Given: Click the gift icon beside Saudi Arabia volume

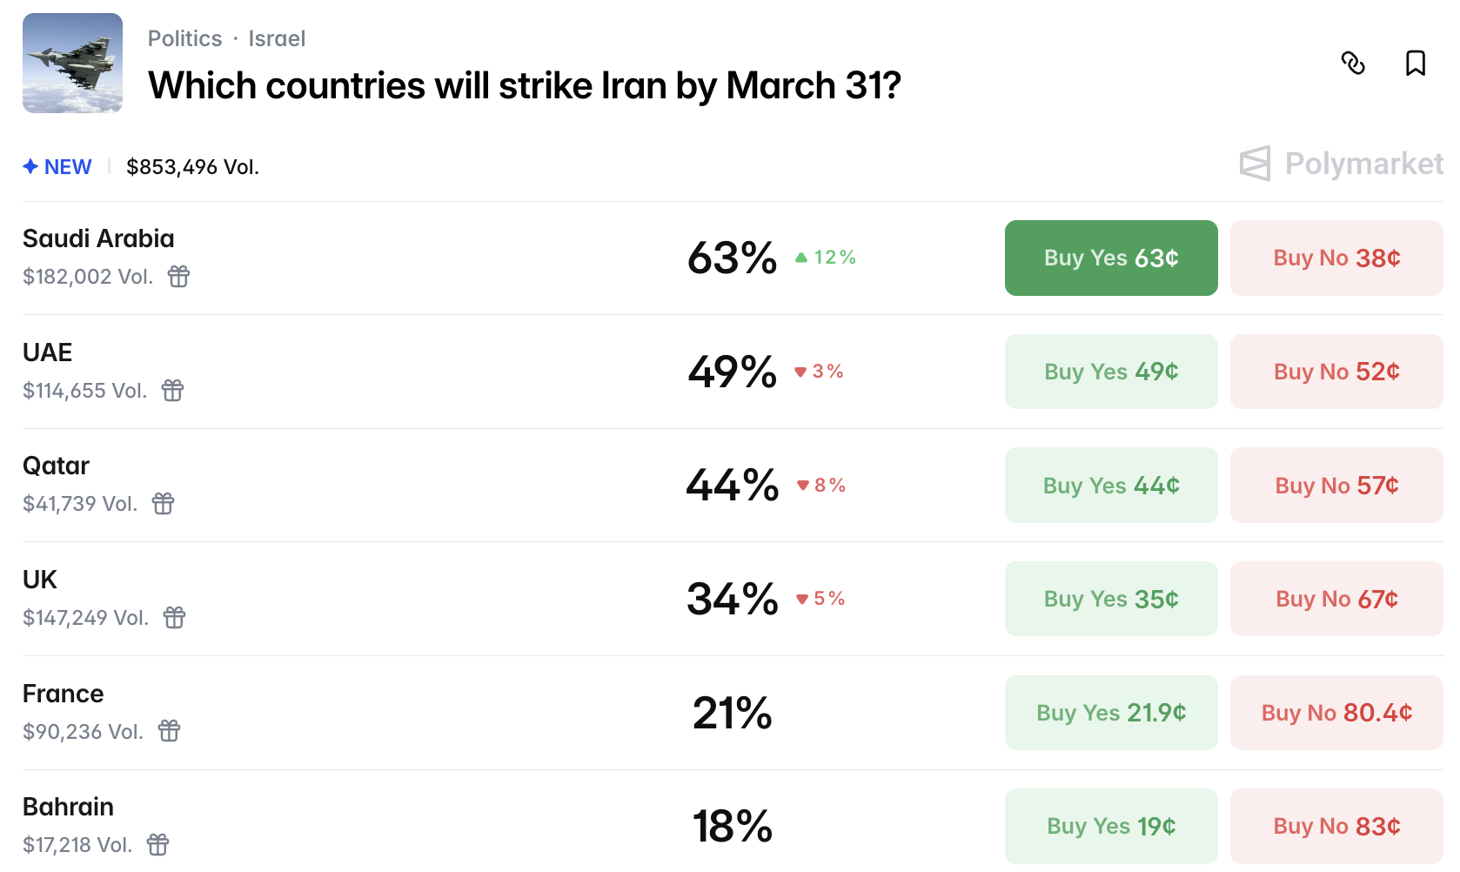Looking at the screenshot, I should click(x=179, y=277).
